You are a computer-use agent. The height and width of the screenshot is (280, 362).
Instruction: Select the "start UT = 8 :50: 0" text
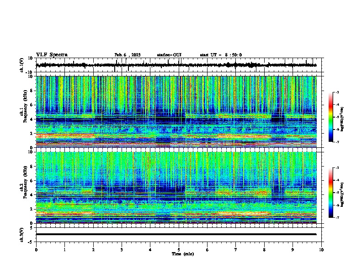tap(221, 55)
